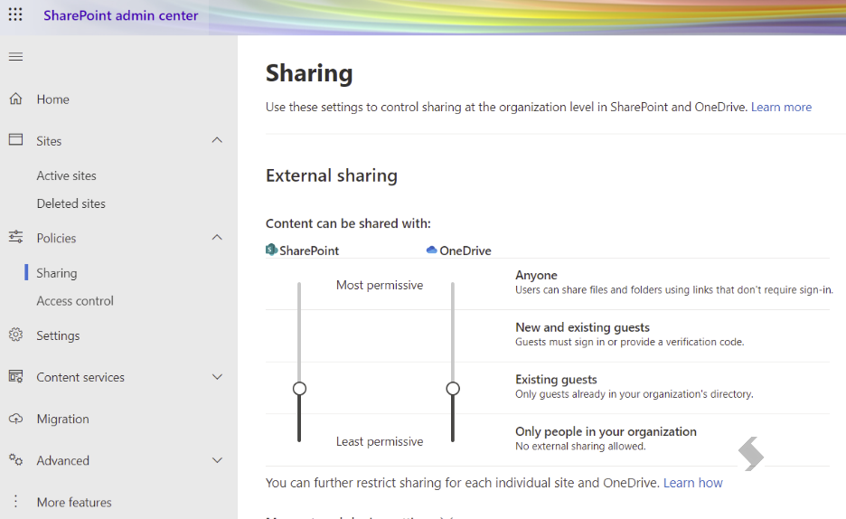
Task: Open Active sites in navigation
Action: (x=66, y=175)
